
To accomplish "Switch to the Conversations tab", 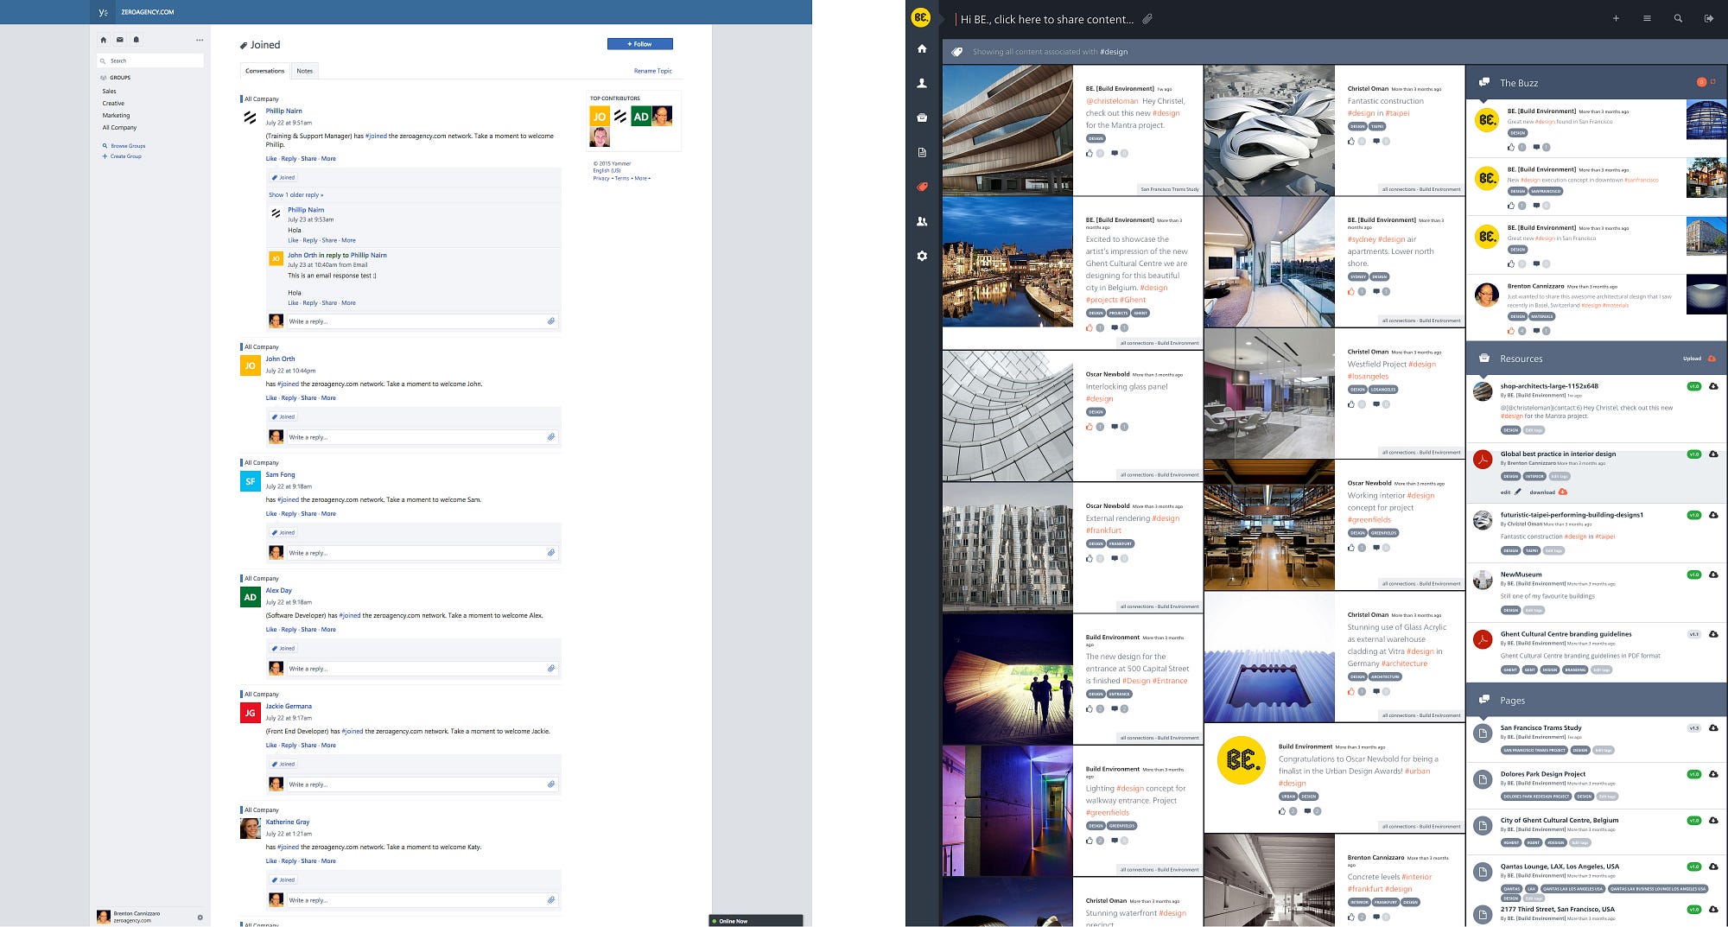I will coord(265,71).
